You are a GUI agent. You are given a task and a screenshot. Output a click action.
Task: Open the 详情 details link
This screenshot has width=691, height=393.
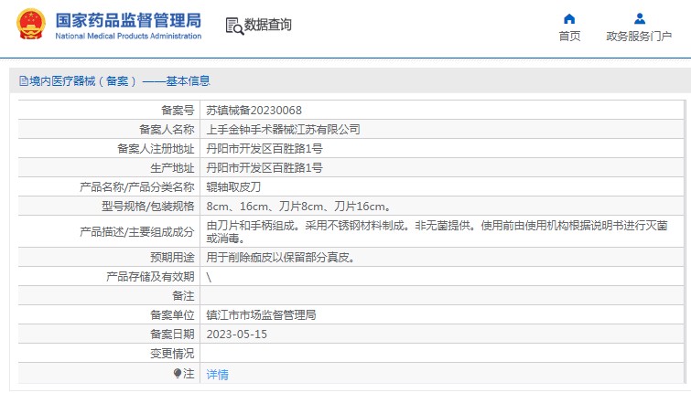[217, 375]
